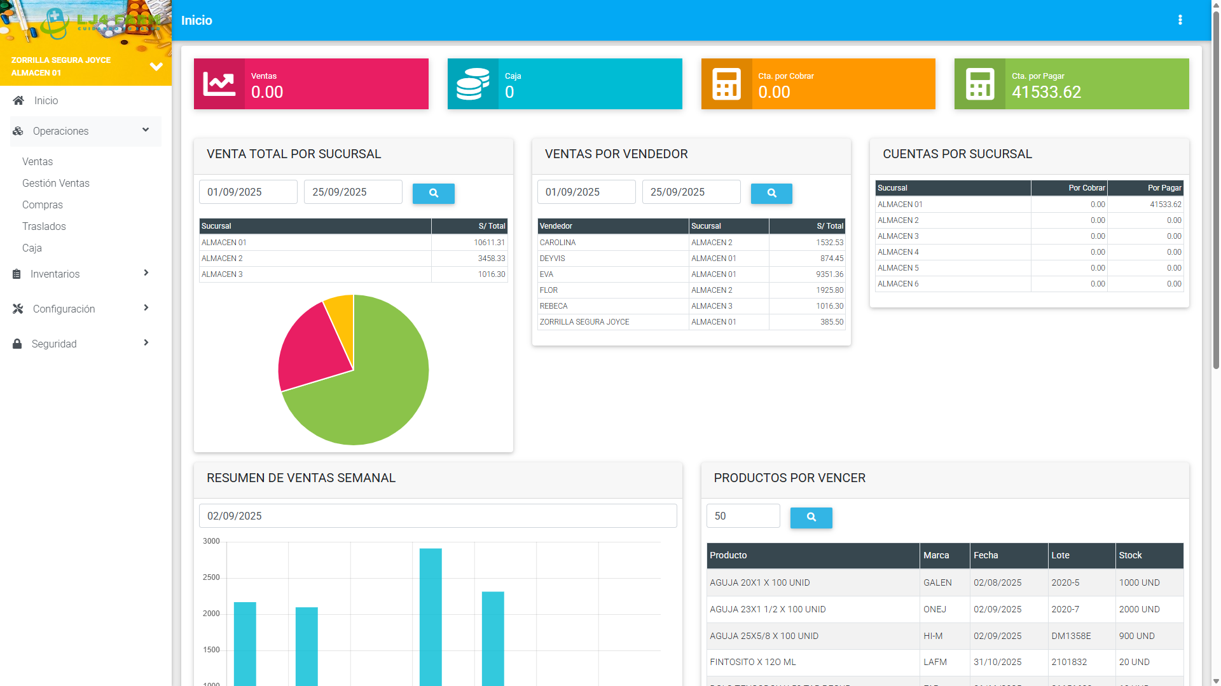
Task: Expand user profile chevron for ZORRILLA SEGURA JOYCE
Action: coord(156,67)
